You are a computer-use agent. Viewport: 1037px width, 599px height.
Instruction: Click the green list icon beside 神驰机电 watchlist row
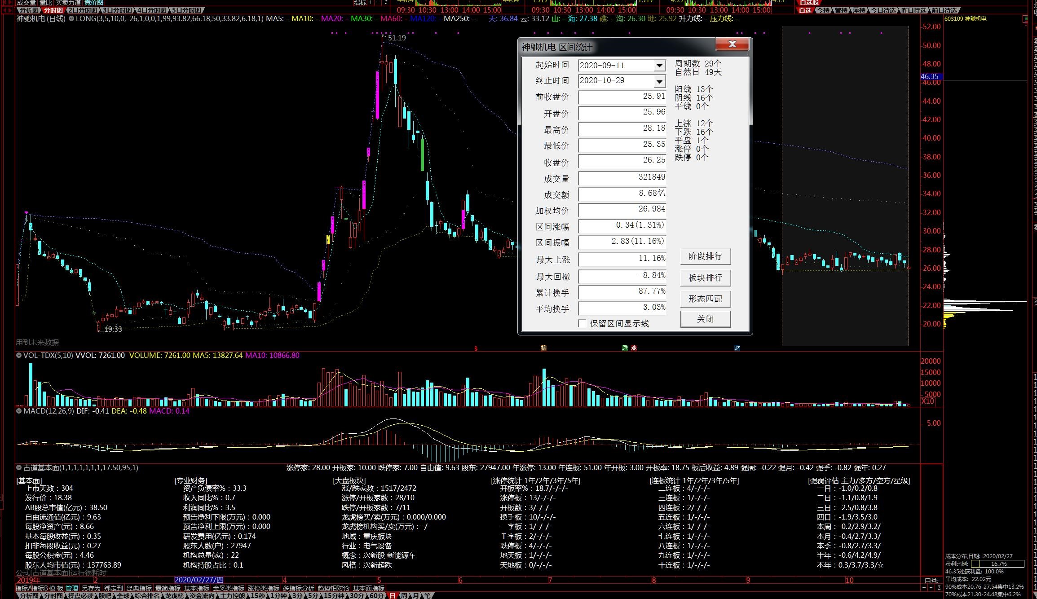(x=1025, y=19)
